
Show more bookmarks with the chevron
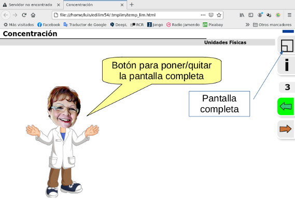247,25
